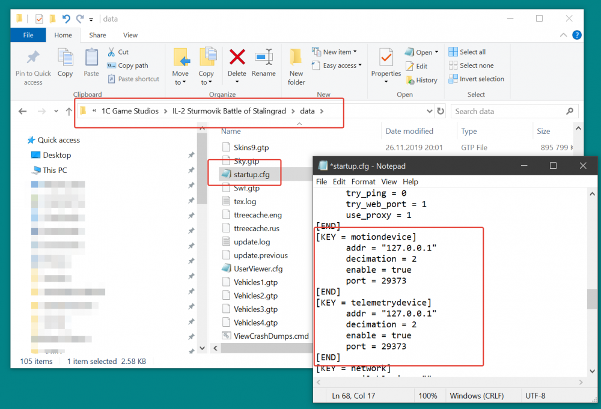Click the 1C Game Studios breadcrumb
This screenshot has width=601, height=409.
130,111
